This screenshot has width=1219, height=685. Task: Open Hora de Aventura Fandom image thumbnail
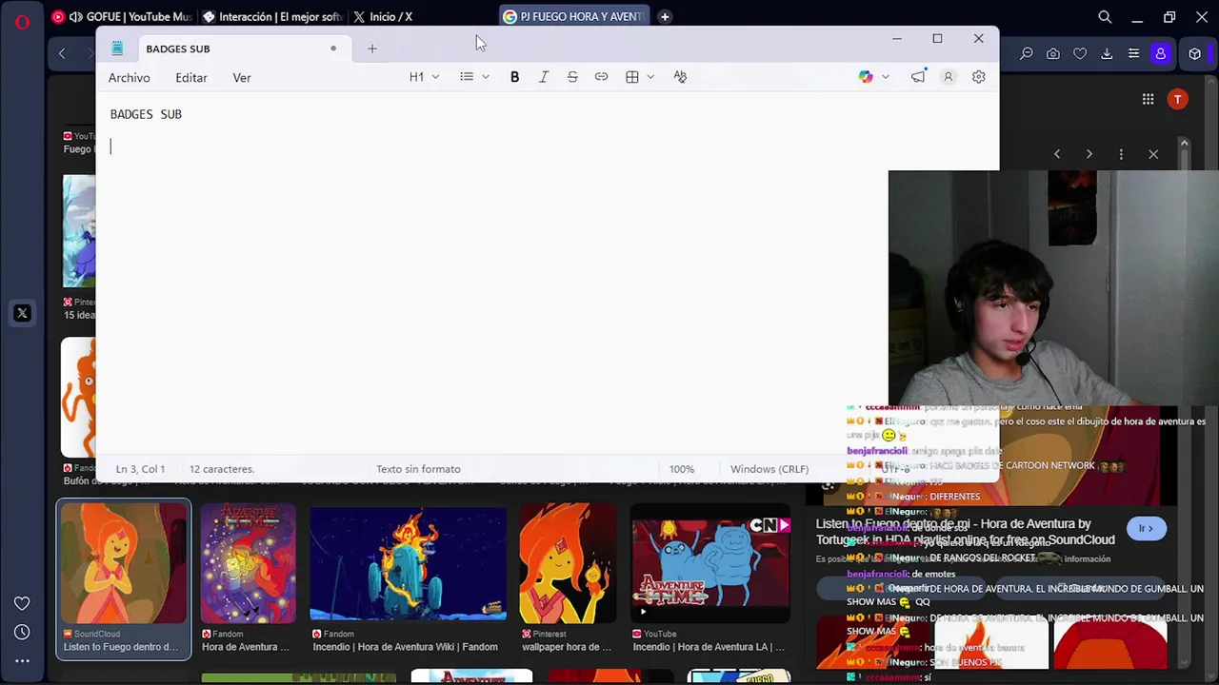click(x=249, y=563)
